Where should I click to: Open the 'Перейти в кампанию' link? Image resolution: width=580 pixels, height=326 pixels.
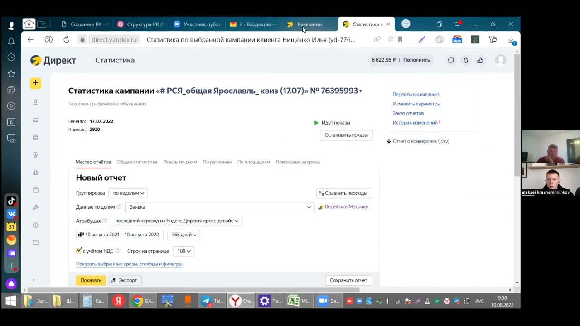click(x=416, y=95)
